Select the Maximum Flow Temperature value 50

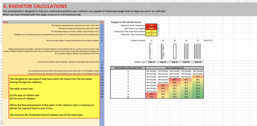pyautogui.click(x=151, y=34)
